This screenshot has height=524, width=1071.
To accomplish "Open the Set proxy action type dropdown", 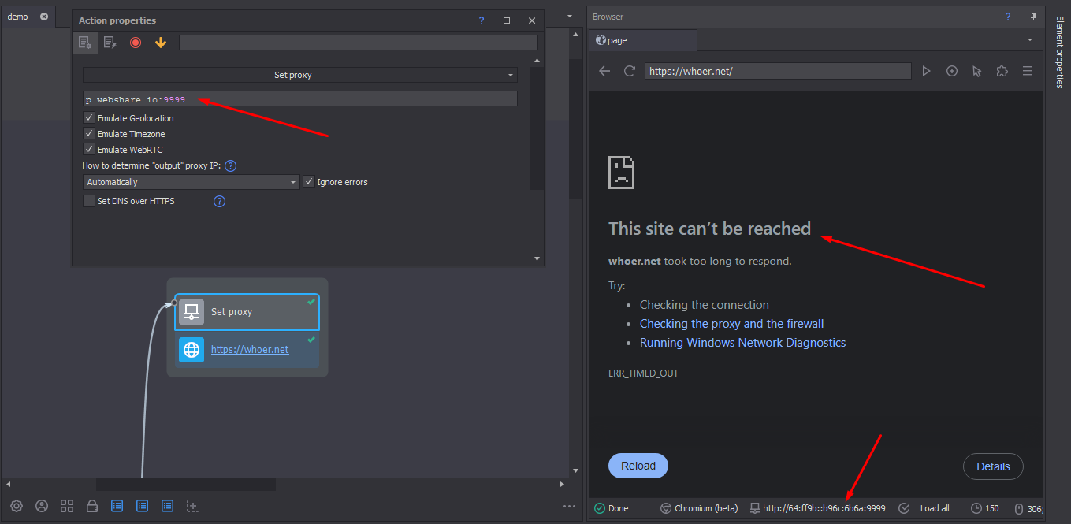I will [x=299, y=75].
